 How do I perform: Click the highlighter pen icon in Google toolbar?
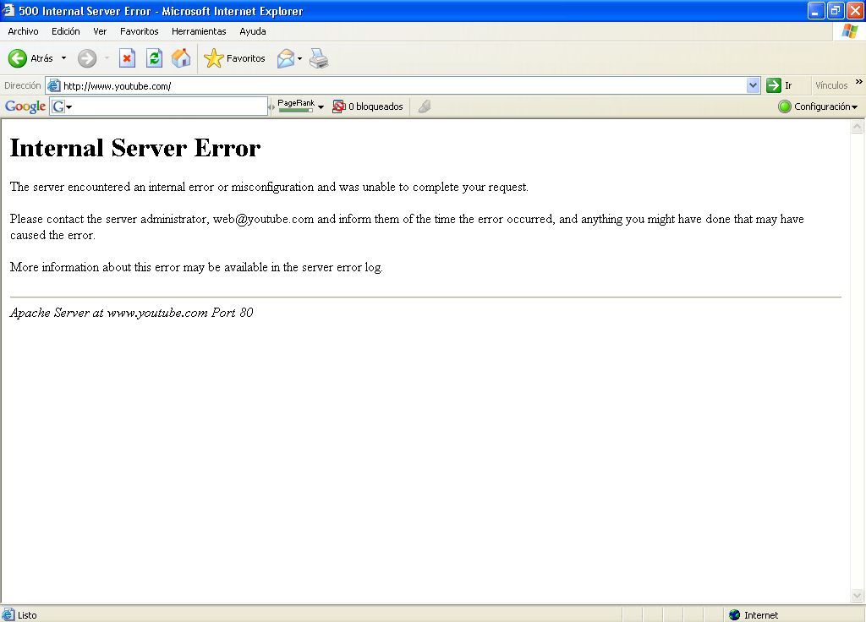(x=425, y=106)
